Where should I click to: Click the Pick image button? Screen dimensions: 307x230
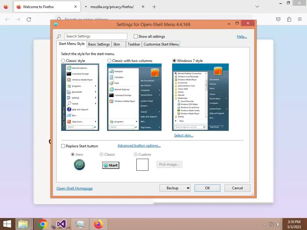169,164
